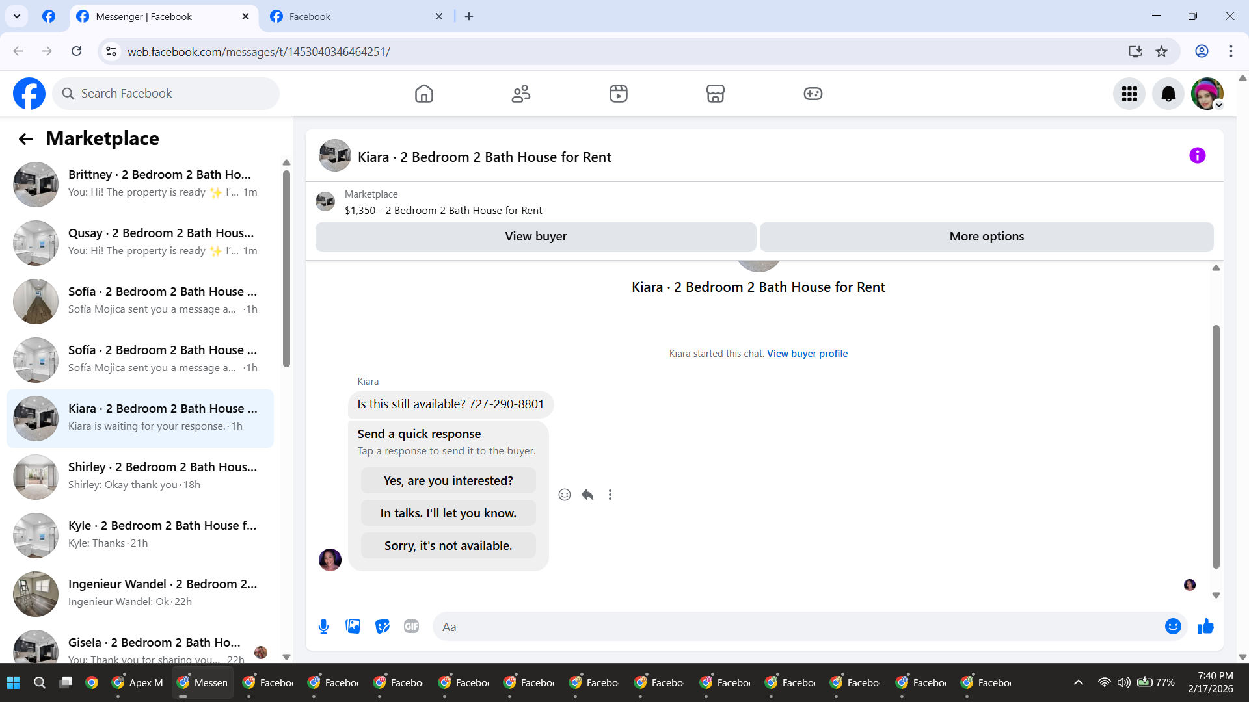React to Kiara's message with emoji

[565, 495]
